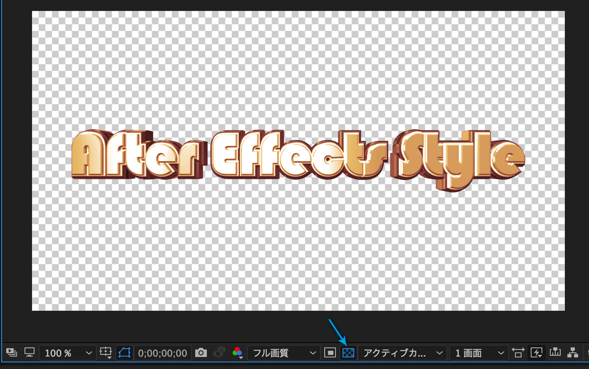Toggle the Region of Interest button
The width and height of the screenshot is (589, 369).
tap(330, 353)
